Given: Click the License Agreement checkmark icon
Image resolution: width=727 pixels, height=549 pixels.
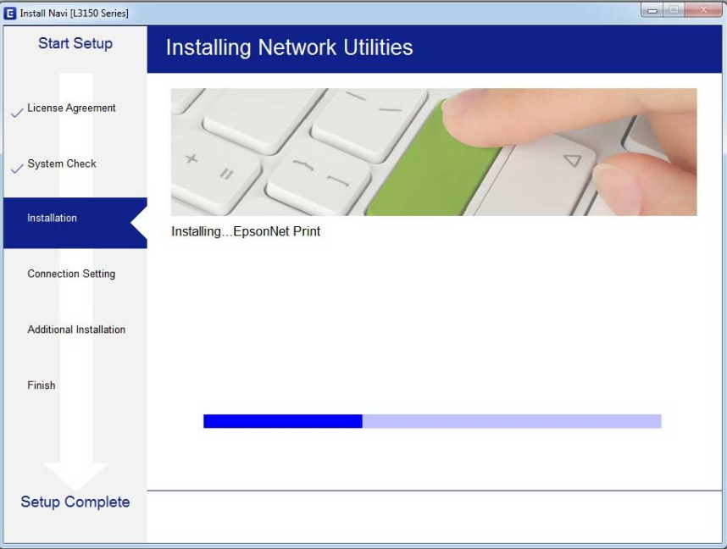Looking at the screenshot, I should (x=16, y=113).
